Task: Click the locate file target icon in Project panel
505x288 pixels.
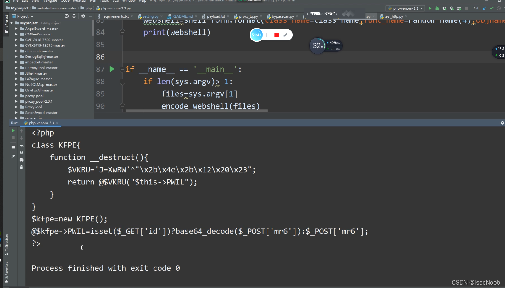Action: (66, 16)
